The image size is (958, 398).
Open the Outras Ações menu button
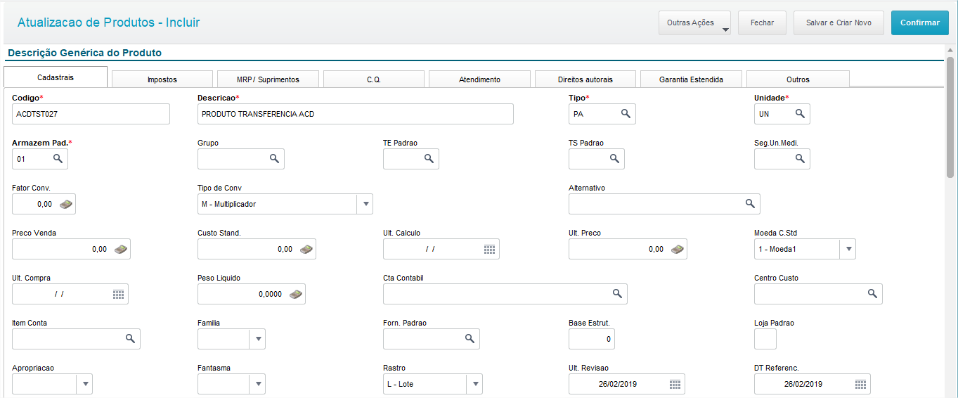click(694, 23)
